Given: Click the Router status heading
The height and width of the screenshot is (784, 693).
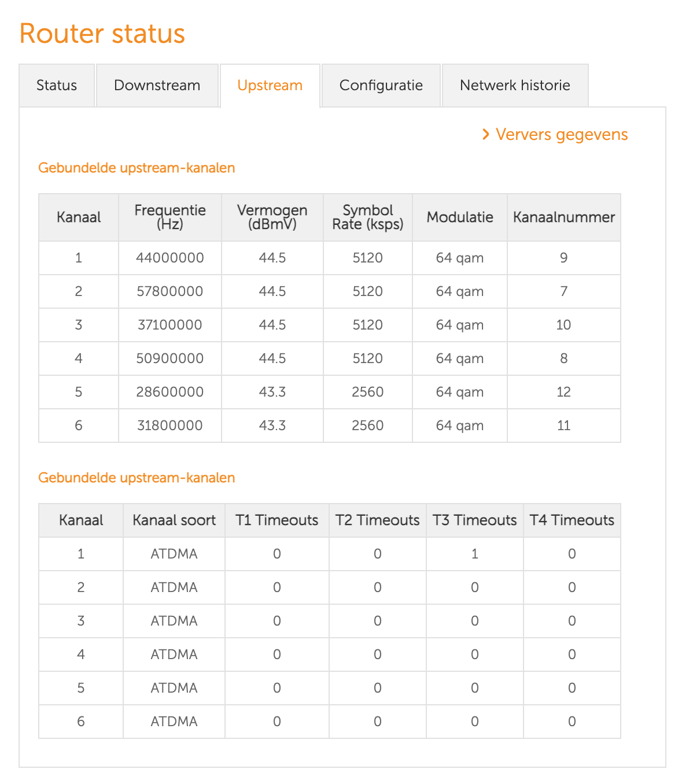Looking at the screenshot, I should click(102, 34).
